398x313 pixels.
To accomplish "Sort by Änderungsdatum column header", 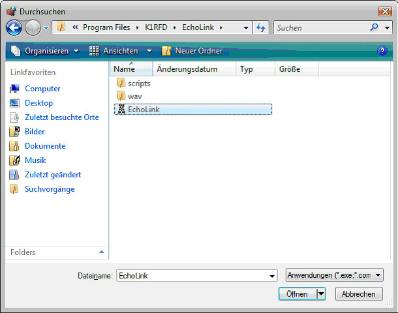I will click(187, 69).
